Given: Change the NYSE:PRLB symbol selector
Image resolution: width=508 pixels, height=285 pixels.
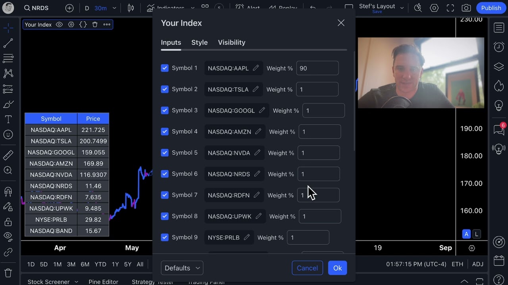Looking at the screenshot, I should click(x=229, y=237).
